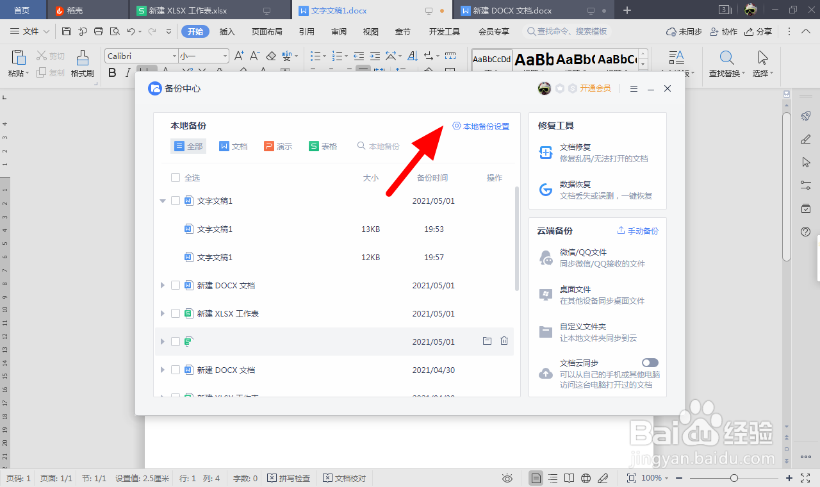Click the zoom out minus button

[x=679, y=478]
